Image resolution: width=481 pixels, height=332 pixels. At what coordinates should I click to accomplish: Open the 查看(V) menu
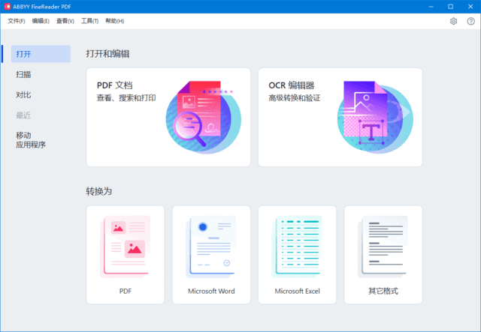pos(65,21)
